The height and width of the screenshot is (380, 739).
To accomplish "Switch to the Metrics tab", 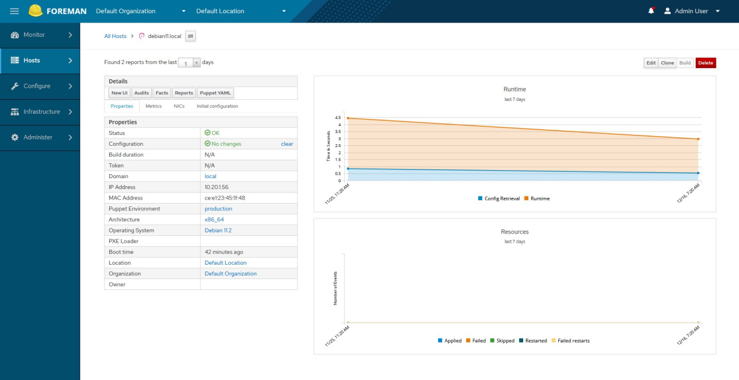I will pyautogui.click(x=154, y=106).
